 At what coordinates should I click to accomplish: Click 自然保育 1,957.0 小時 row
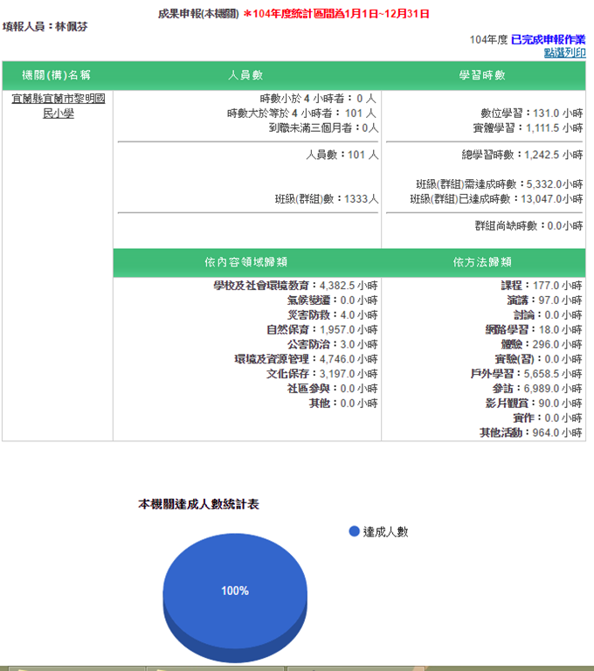click(x=322, y=329)
